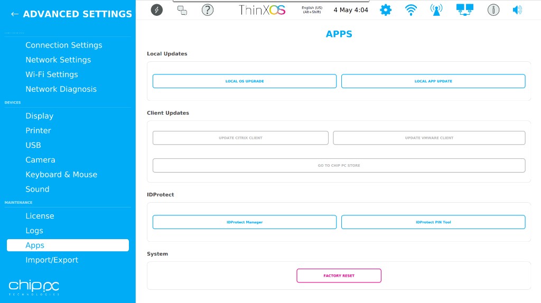The image size is (541, 303).
Task: Click the pink FACTORY RESET button
Action: click(339, 276)
